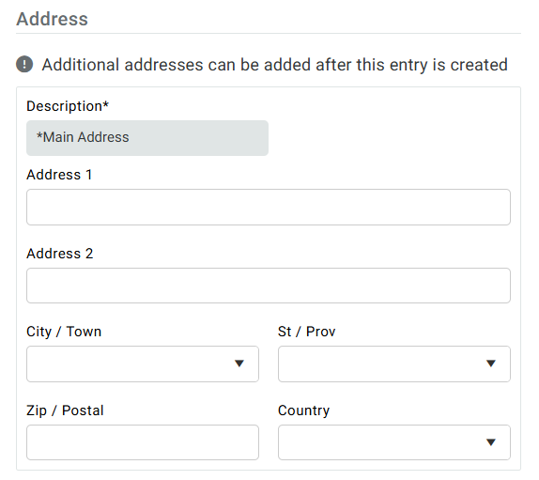The width and height of the screenshot is (539, 480).
Task: Select the Description field showing *Main Address
Action: pyautogui.click(x=147, y=138)
